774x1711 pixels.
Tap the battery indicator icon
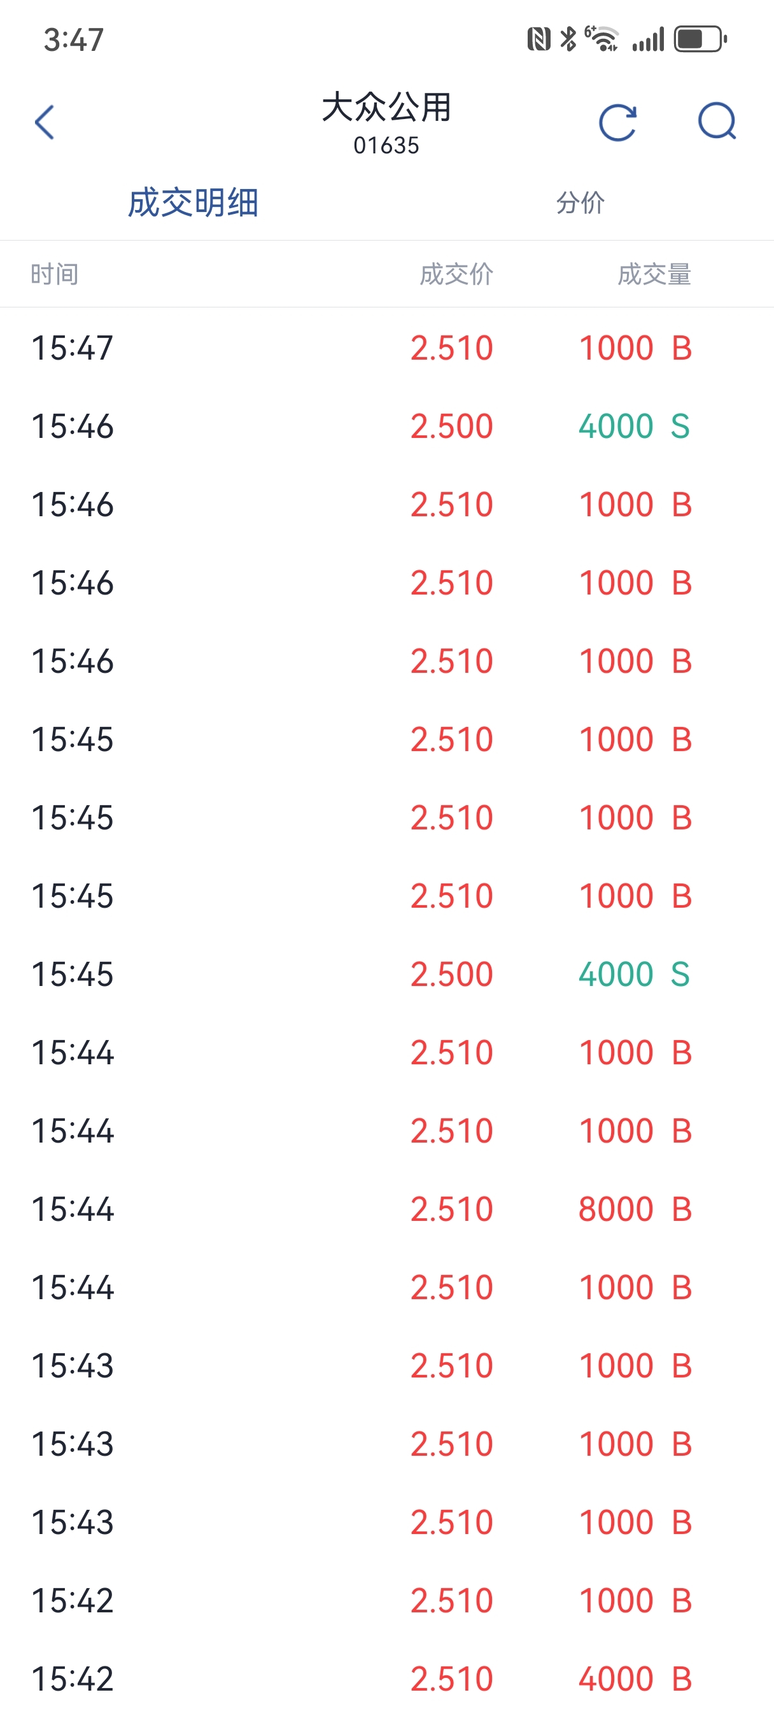(x=700, y=39)
